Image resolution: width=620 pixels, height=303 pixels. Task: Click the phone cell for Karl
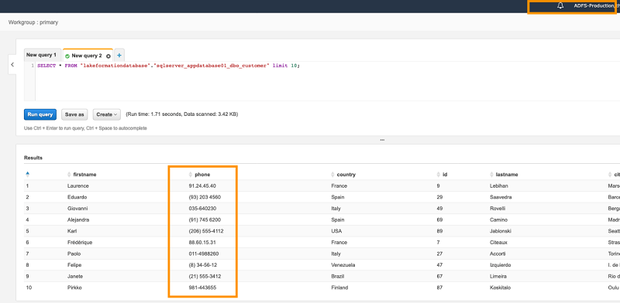tap(206, 231)
